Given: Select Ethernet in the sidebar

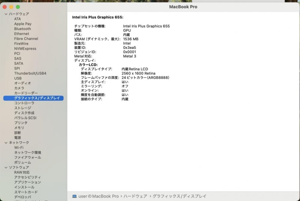Looking at the screenshot, I should click(x=22, y=34).
